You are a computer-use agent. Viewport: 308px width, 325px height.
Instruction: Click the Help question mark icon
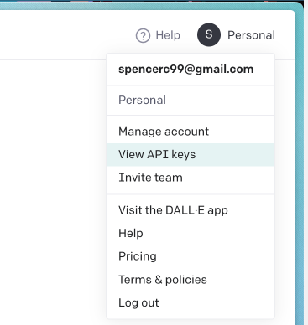pos(143,36)
